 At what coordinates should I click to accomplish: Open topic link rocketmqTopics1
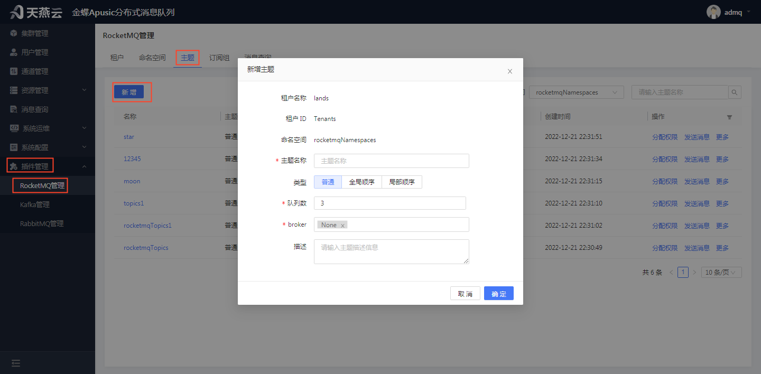(x=147, y=226)
